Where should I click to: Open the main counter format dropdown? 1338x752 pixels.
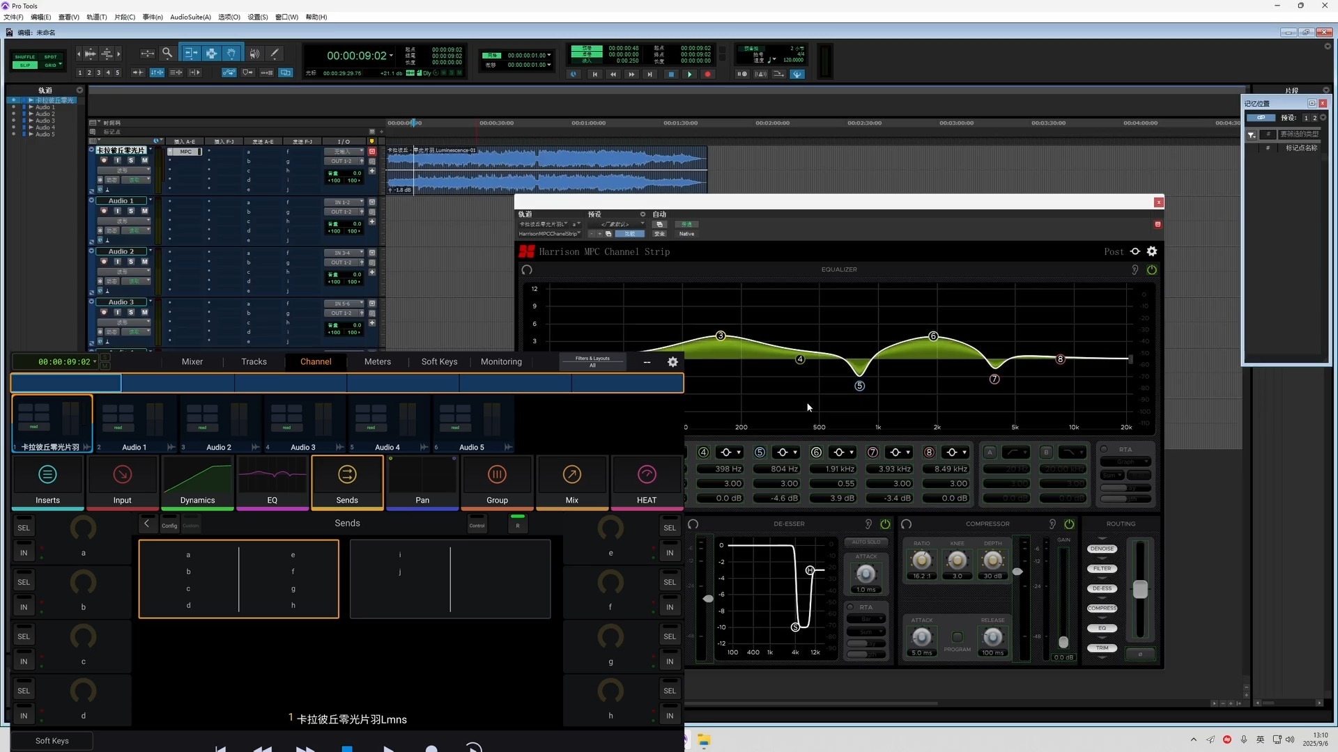(391, 56)
